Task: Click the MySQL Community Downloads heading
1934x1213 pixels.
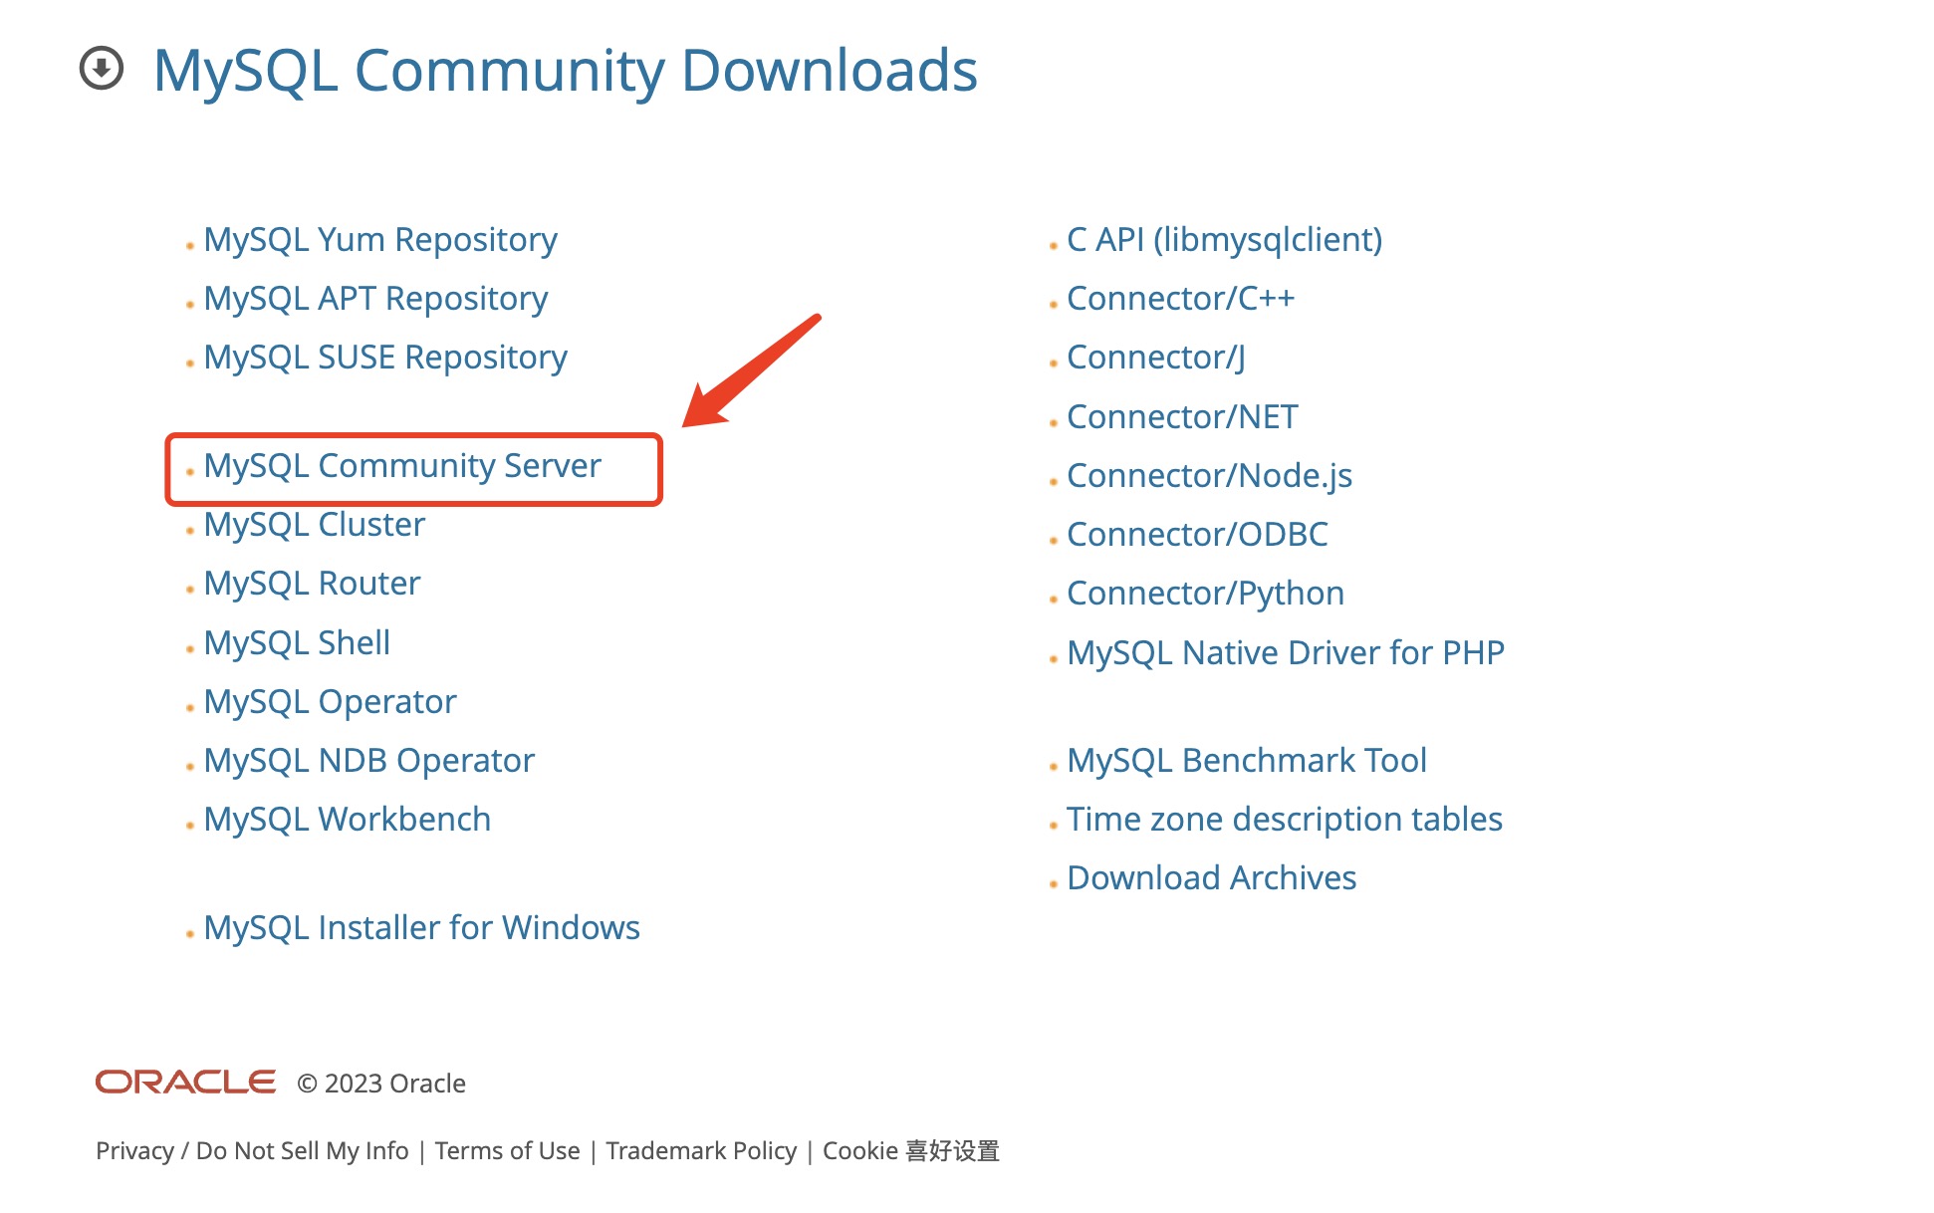Action: click(565, 71)
